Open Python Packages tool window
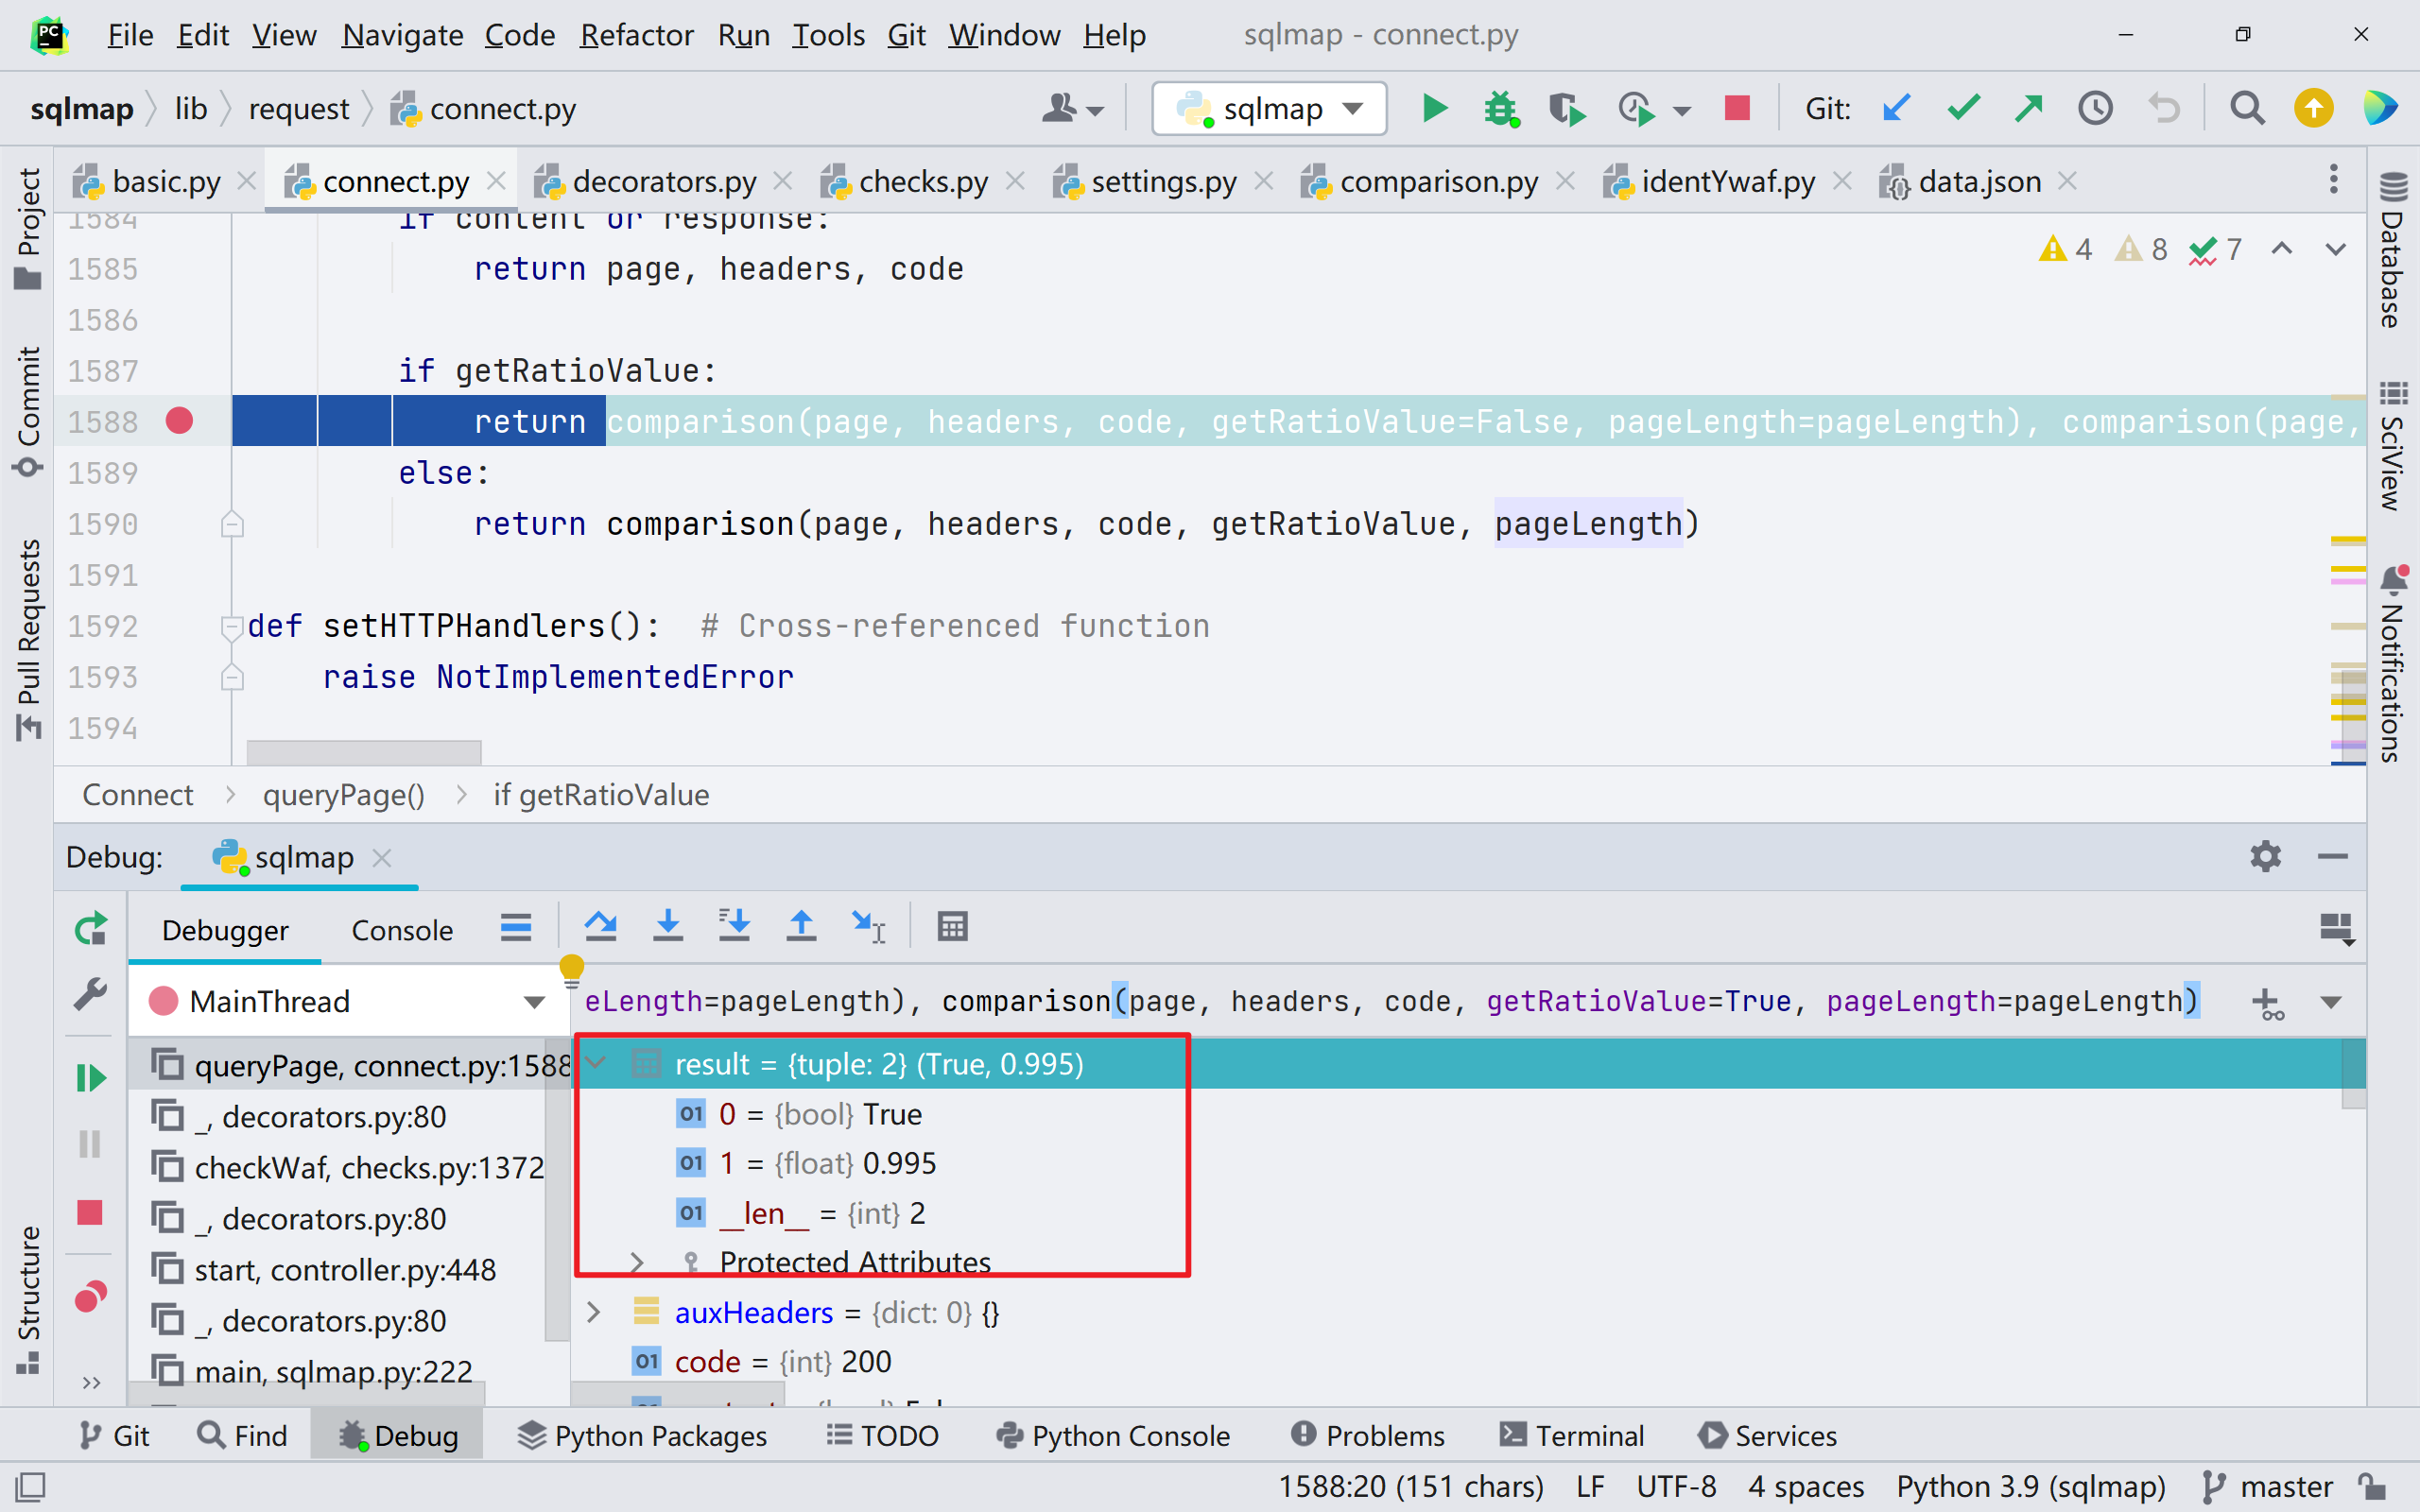Viewport: 2420px width, 1512px height. click(x=642, y=1436)
